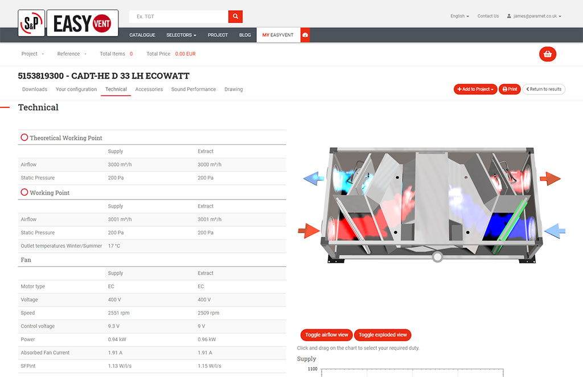Focus the Ex. TGT search field
This screenshot has width=583, height=377.
[x=178, y=16]
